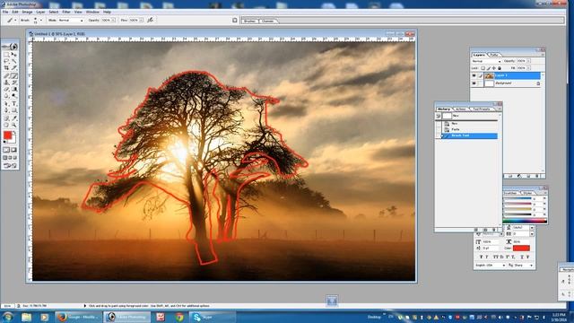Image resolution: width=574 pixels, height=323 pixels.
Task: Toggle lock image pixels in Layers panel
Action: 489,68
